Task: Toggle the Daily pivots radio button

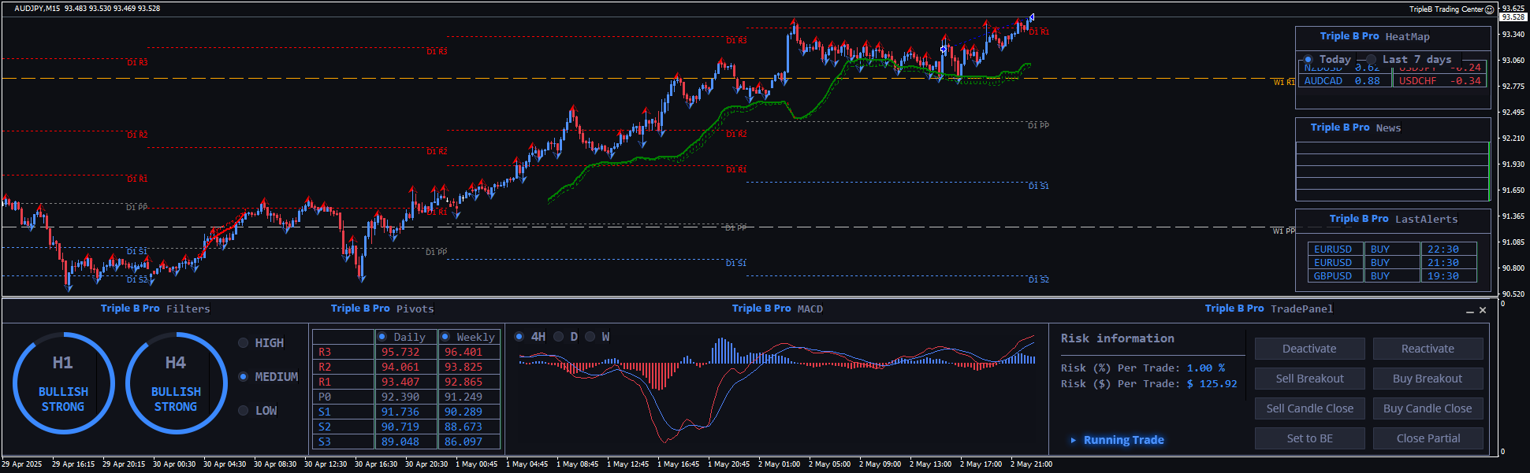Action: [382, 337]
